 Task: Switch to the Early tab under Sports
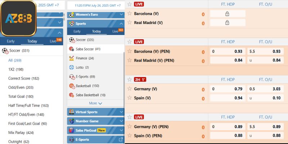pyautogui.click(x=77, y=31)
